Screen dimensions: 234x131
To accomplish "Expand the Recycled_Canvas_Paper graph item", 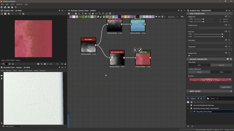I will pyautogui.click(x=191, y=111).
